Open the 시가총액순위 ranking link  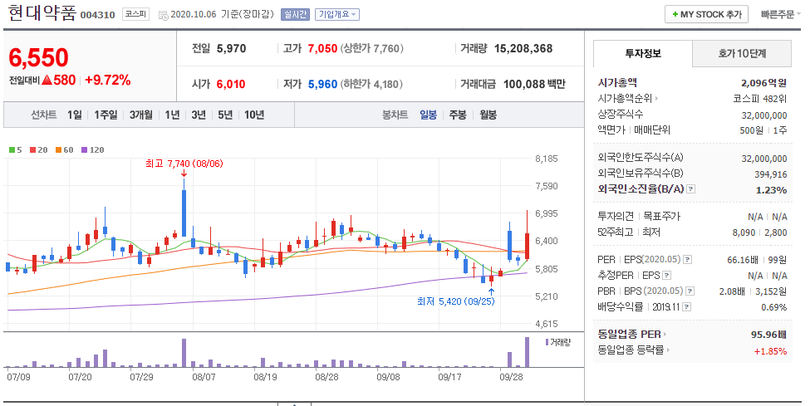click(x=625, y=98)
